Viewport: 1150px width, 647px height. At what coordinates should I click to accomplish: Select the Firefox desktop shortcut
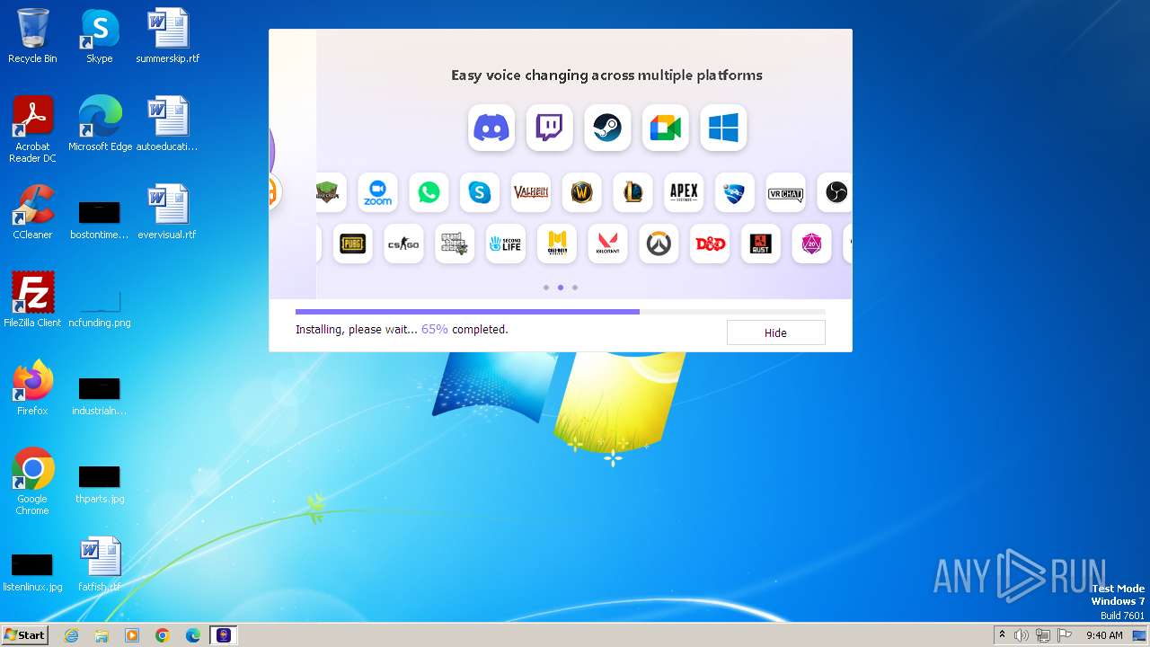point(32,388)
